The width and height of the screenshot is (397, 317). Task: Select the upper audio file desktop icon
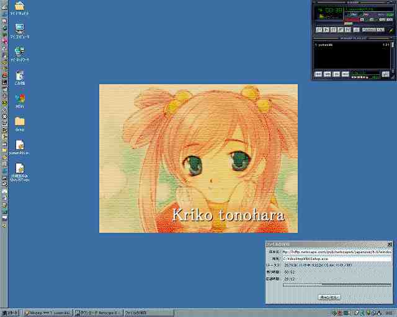click(19, 147)
